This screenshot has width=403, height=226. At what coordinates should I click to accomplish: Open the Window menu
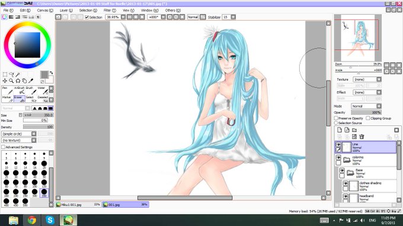(149, 10)
